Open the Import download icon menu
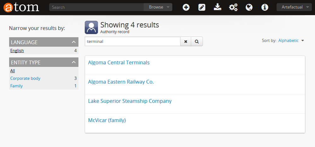The image size is (315, 147). pos(217,7)
